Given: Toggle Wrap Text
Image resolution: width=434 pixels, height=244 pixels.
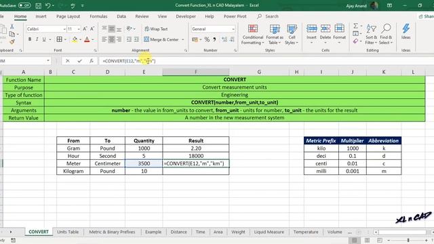Looking at the screenshot, I should pyautogui.click(x=156, y=28).
